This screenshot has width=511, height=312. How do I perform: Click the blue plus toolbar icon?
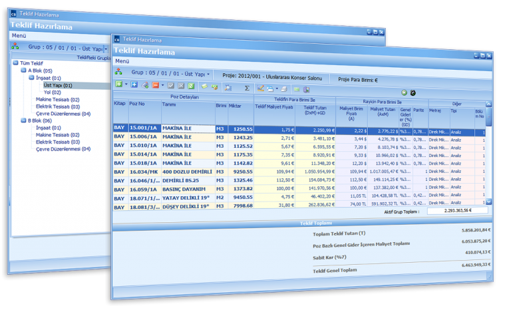(134, 85)
